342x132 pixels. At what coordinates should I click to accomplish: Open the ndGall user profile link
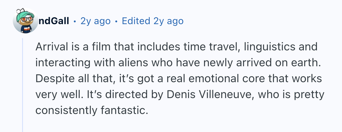[54, 21]
